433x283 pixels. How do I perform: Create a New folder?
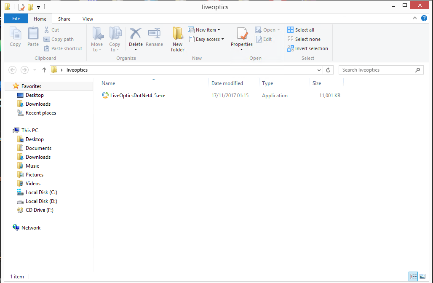pyautogui.click(x=177, y=39)
